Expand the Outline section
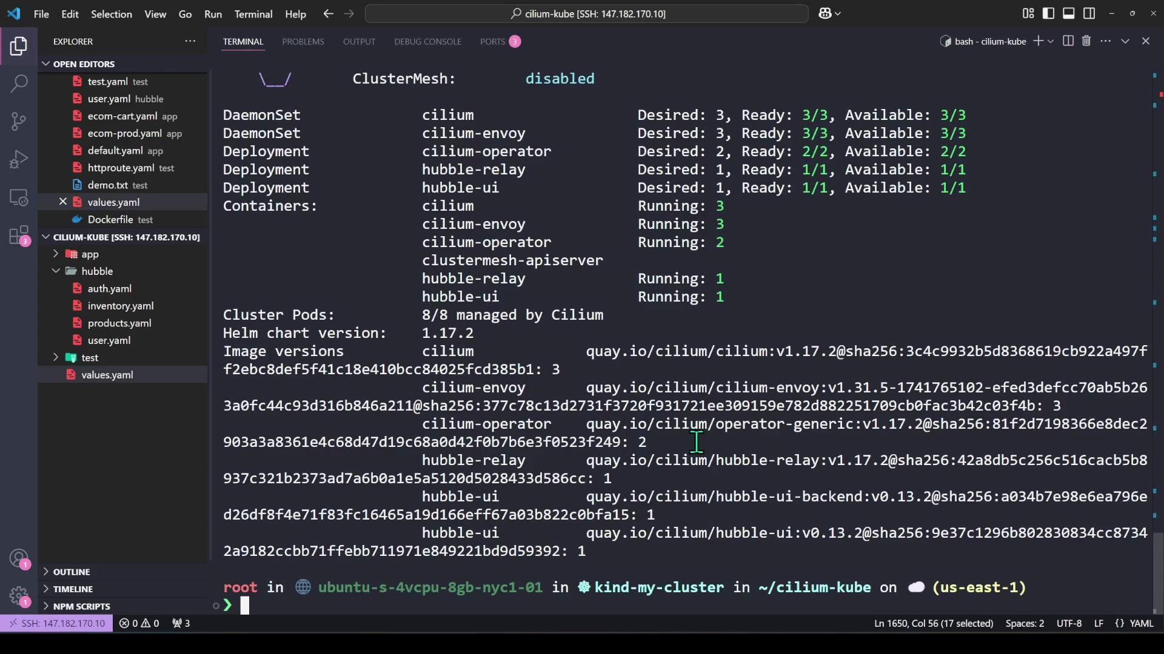 (x=45, y=572)
